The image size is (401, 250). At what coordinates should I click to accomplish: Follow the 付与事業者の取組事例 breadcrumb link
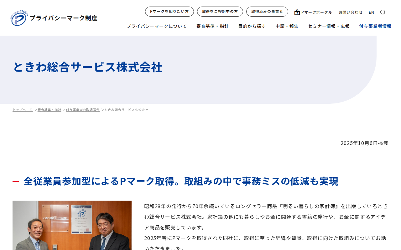83,110
